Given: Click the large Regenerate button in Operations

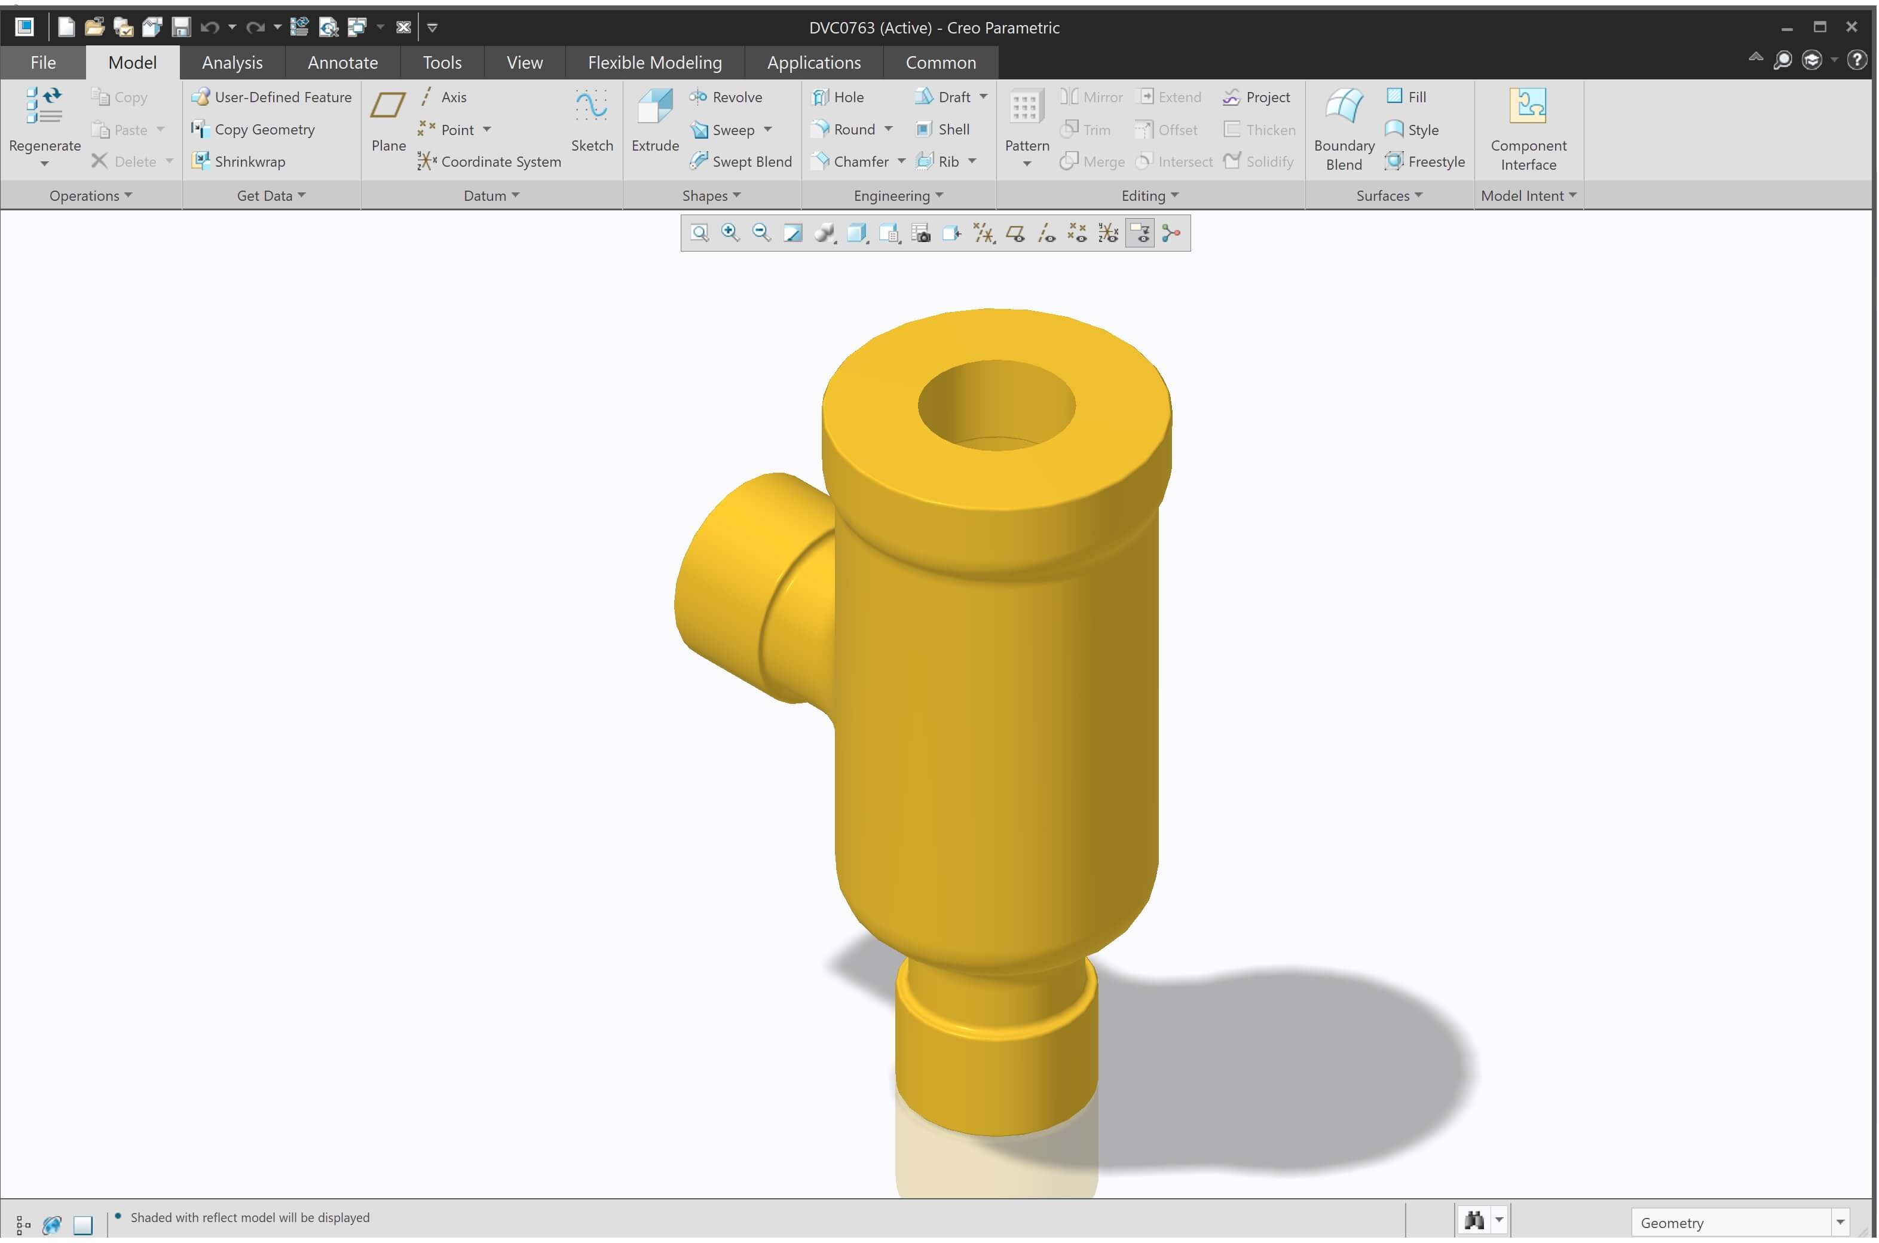Looking at the screenshot, I should click(44, 127).
